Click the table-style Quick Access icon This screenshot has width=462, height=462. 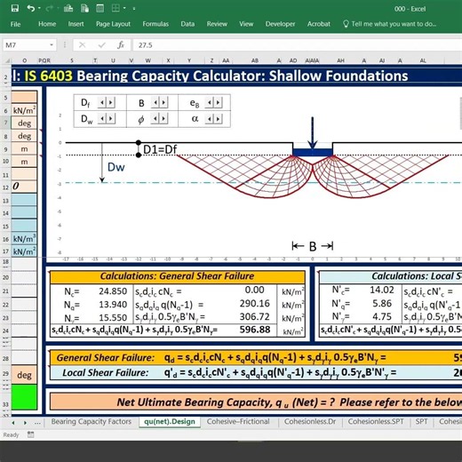point(100,8)
